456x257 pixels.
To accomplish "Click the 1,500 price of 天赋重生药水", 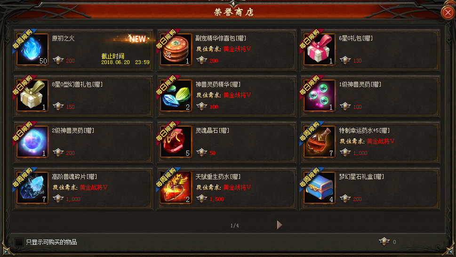I will [216, 199].
